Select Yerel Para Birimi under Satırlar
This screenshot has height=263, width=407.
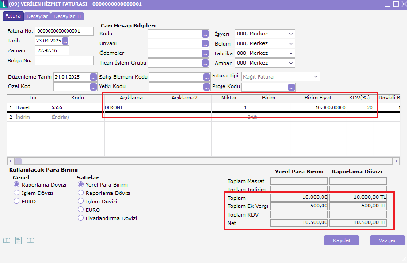pos(81,184)
